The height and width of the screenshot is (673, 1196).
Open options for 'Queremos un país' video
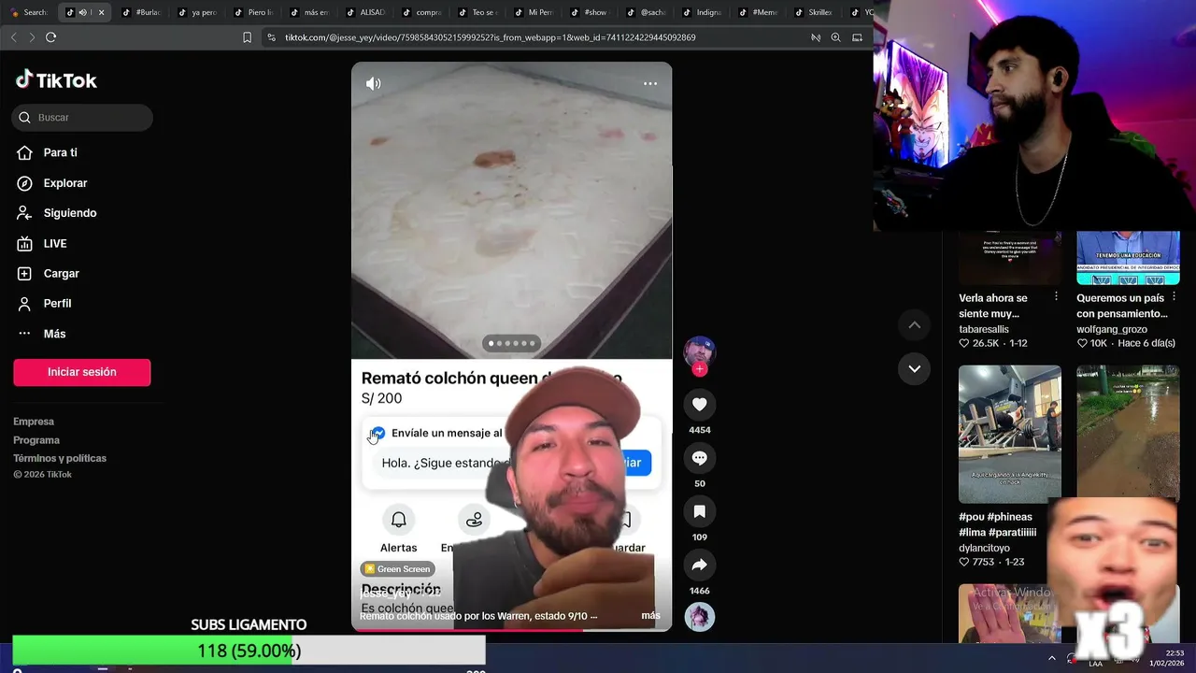coord(1175,296)
